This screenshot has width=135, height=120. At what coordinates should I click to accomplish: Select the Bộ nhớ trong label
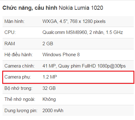19,88
